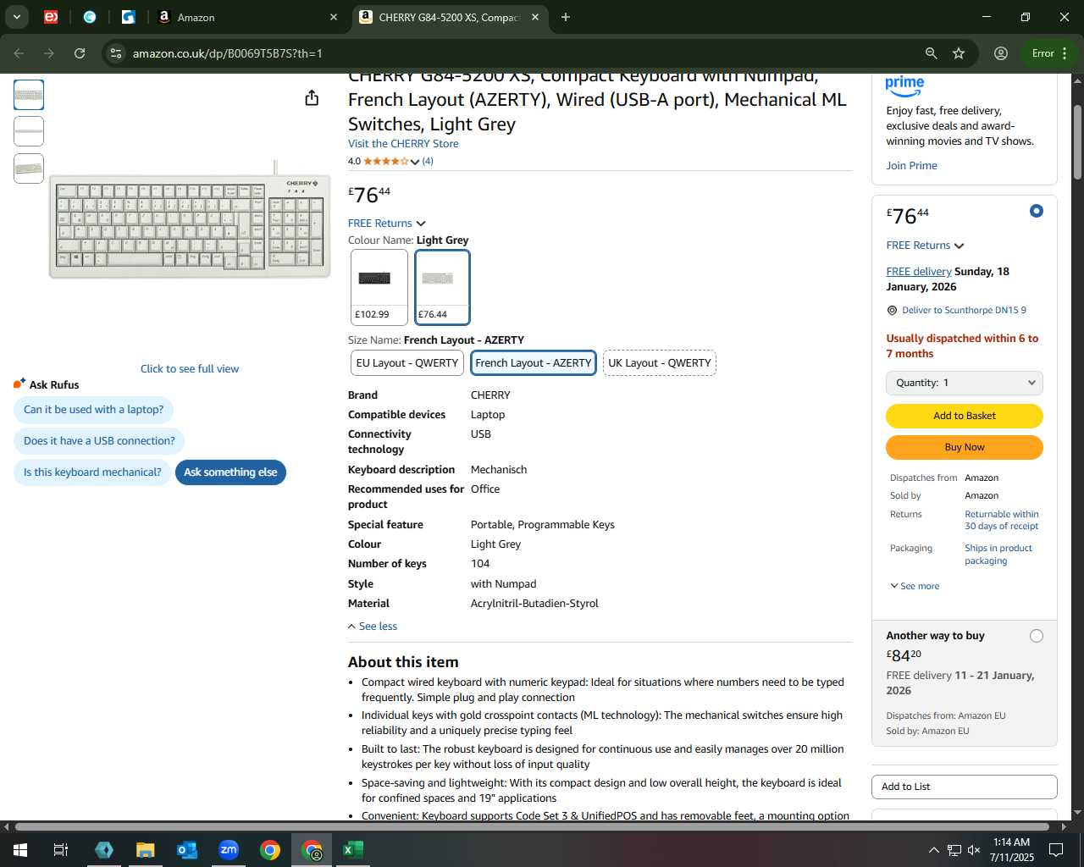Switch to the Amazon tab

tap(246, 17)
